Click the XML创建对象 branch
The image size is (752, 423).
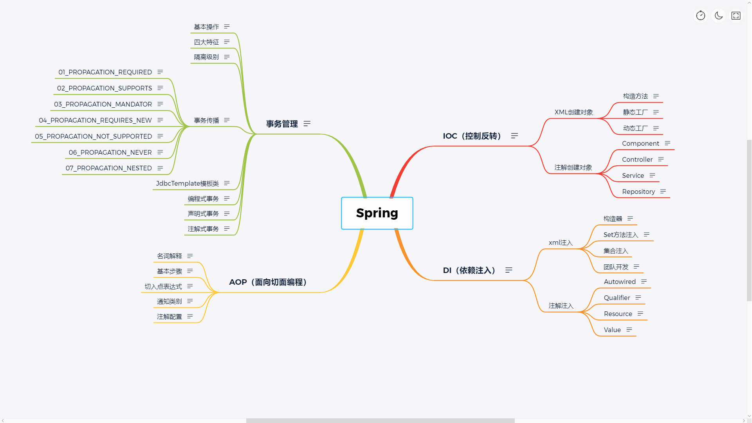[572, 112]
